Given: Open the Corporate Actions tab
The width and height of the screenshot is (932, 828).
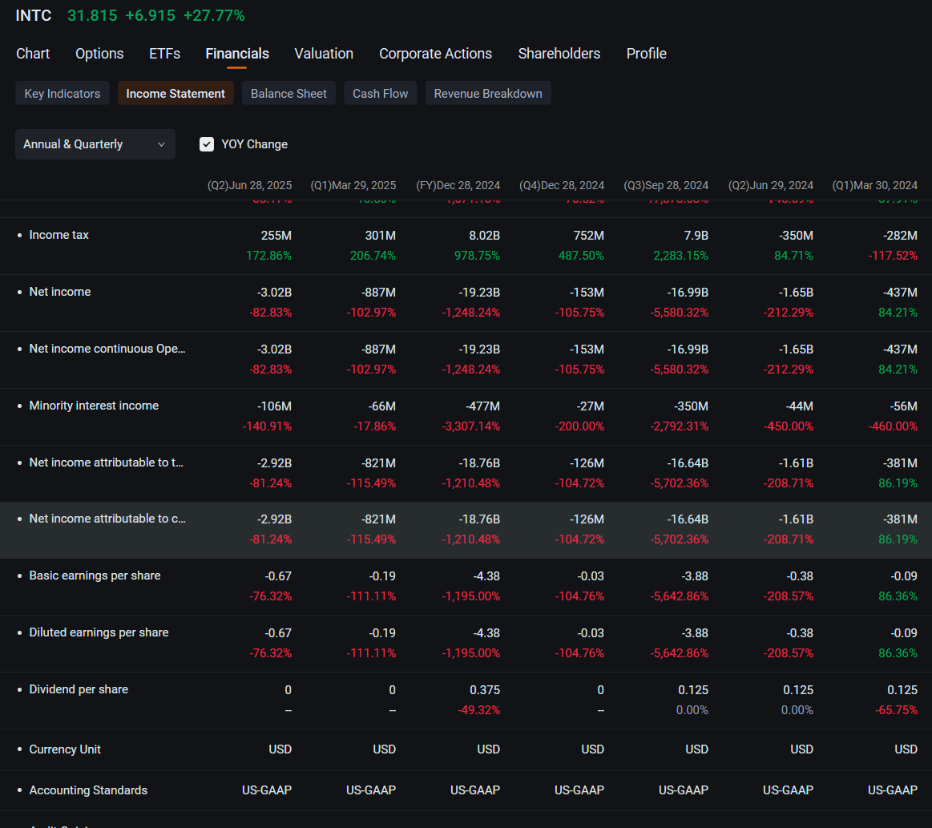Looking at the screenshot, I should tap(436, 54).
